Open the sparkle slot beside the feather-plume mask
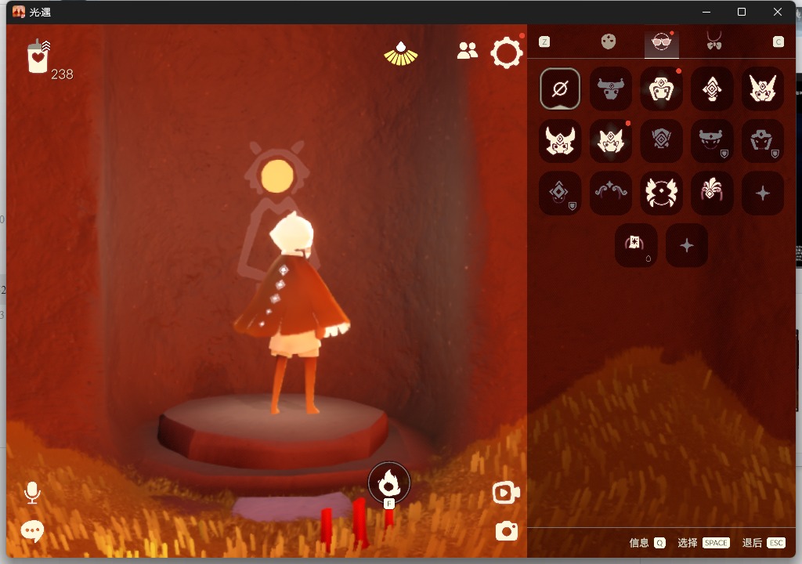The width and height of the screenshot is (802, 564). coord(762,193)
